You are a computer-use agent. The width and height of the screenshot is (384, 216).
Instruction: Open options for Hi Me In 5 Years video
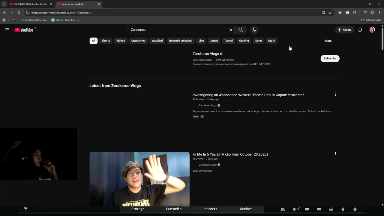point(335,154)
